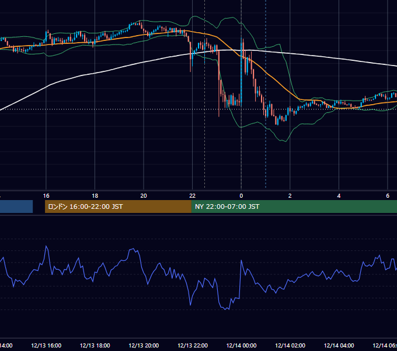
Task: Click the 12/13 16:00 time label
Action: click(46, 345)
